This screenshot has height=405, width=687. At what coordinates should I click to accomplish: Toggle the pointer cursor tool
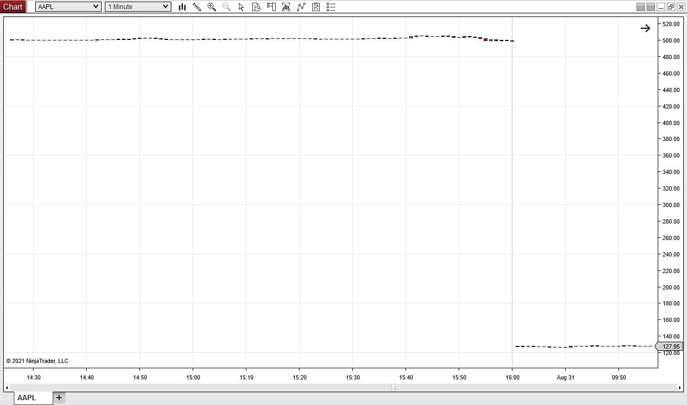pyautogui.click(x=241, y=7)
